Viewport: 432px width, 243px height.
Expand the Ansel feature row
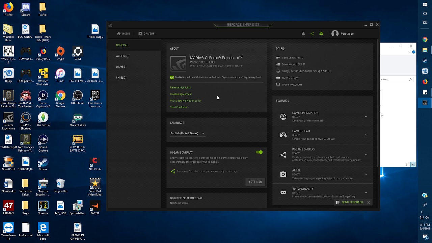(x=366, y=174)
